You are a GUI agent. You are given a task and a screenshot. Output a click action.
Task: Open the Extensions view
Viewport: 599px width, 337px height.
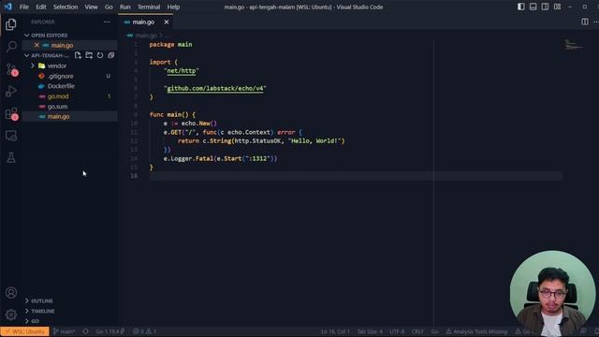point(11,113)
